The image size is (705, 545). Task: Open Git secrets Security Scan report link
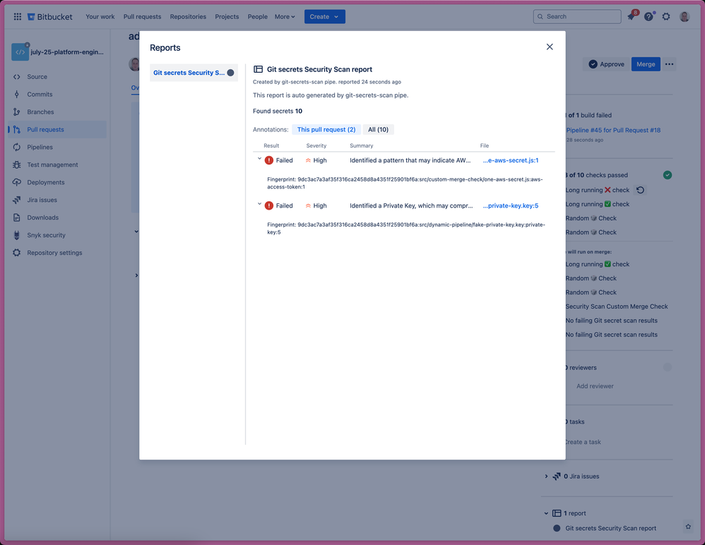610,528
